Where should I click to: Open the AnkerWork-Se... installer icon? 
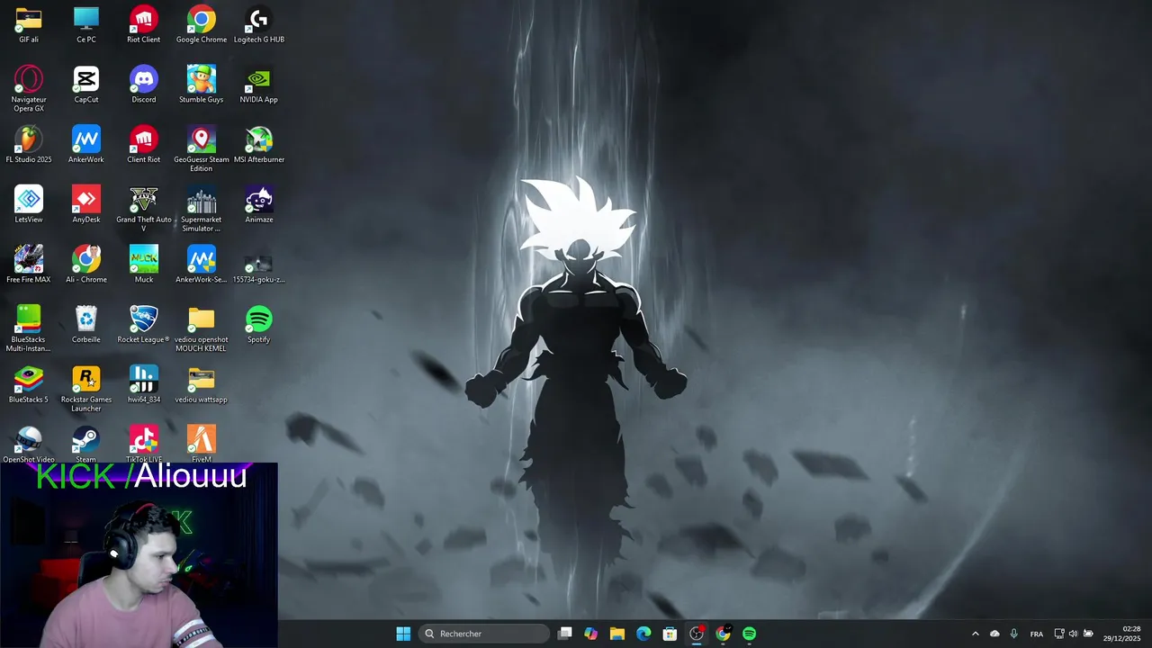tap(202, 265)
